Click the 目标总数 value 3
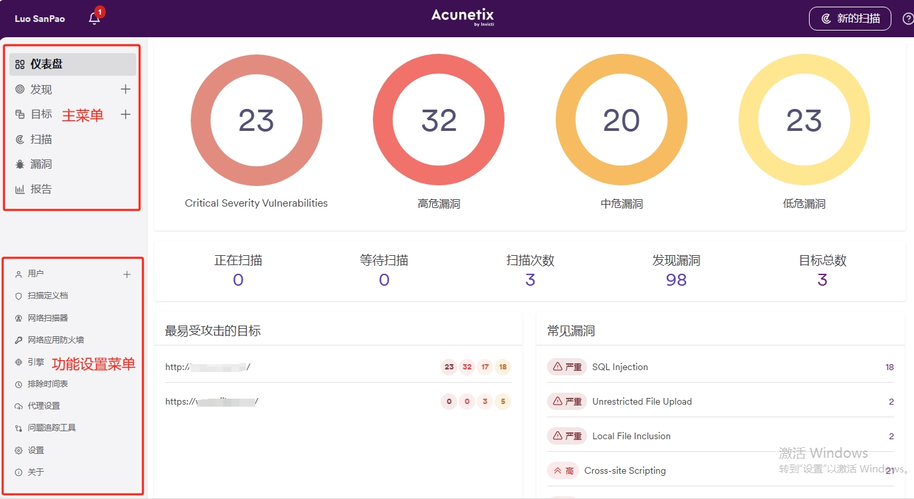This screenshot has height=499, width=914. coord(822,280)
